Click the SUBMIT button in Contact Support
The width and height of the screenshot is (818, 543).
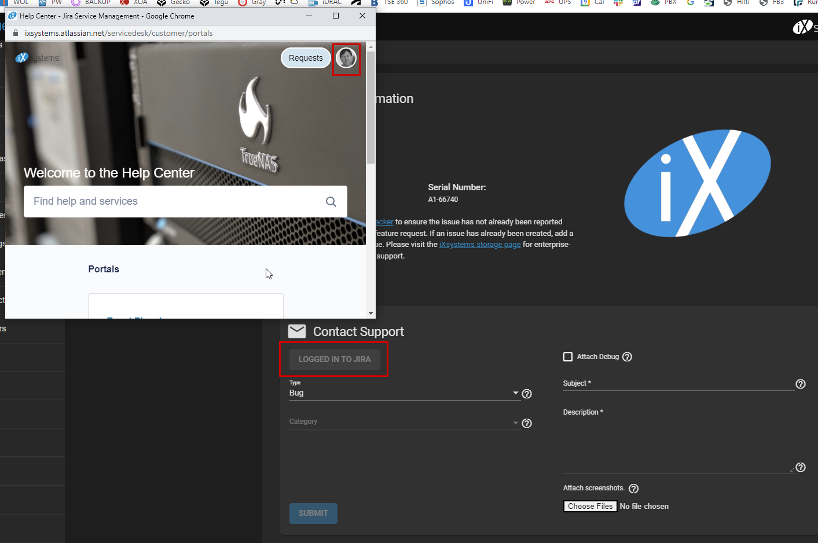tap(313, 513)
